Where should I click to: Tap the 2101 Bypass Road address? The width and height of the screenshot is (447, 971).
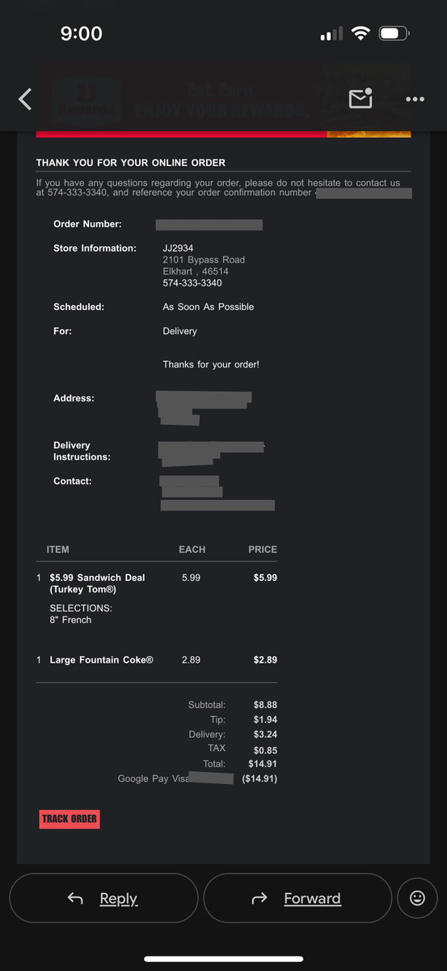204,260
